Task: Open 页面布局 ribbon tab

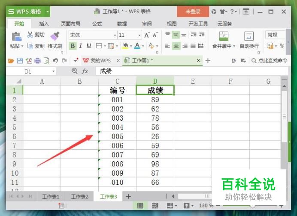Action: click(x=70, y=24)
